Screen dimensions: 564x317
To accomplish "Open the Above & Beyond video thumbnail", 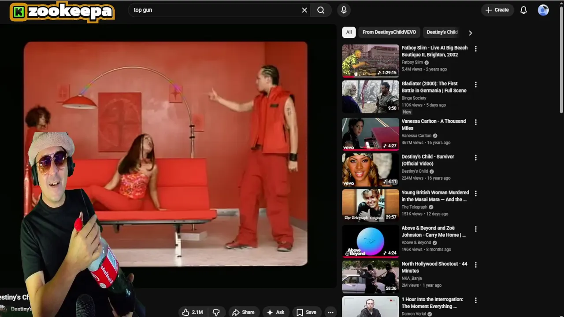I will [371, 241].
